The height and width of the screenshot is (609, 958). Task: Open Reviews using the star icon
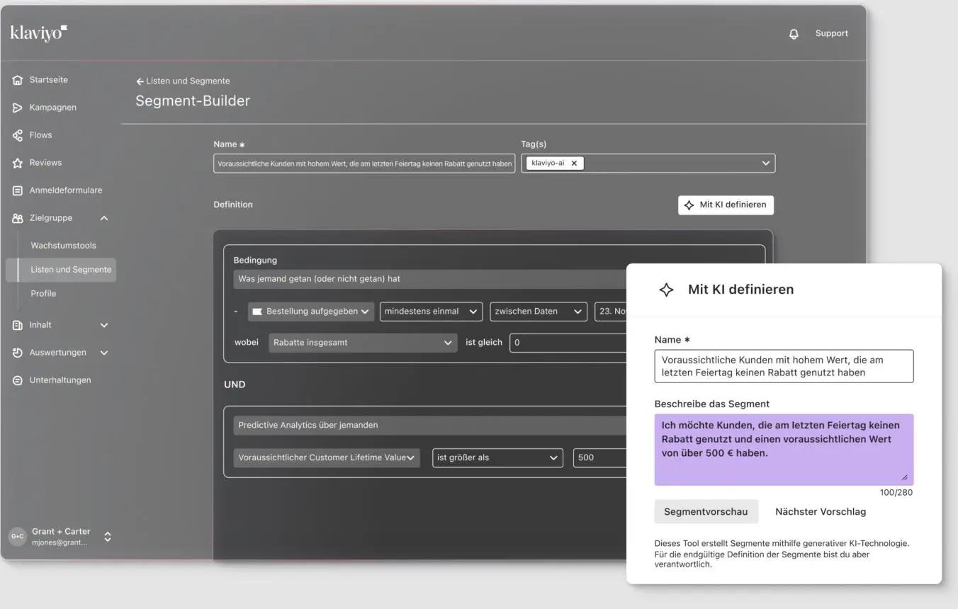17,162
